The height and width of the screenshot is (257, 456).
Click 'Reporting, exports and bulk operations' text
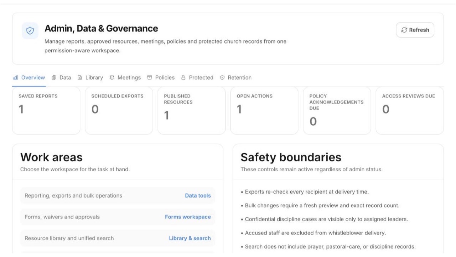pyautogui.click(x=73, y=196)
